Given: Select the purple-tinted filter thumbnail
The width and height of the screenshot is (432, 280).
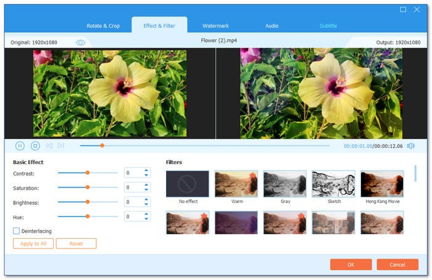Looking at the screenshot, I should [236, 223].
